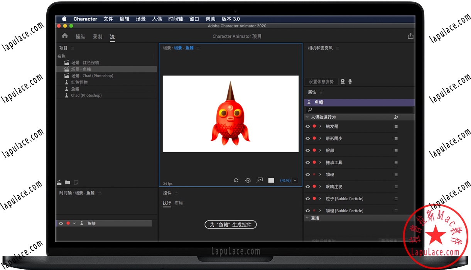Click the 设置休息姿势 button
This screenshot has width=471, height=270.
point(321,81)
